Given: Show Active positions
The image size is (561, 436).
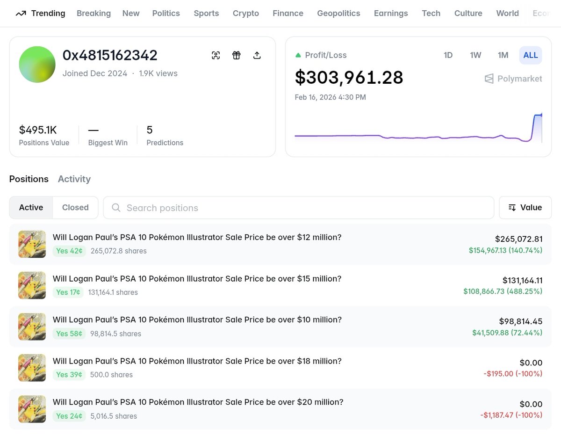Looking at the screenshot, I should click(x=31, y=207).
